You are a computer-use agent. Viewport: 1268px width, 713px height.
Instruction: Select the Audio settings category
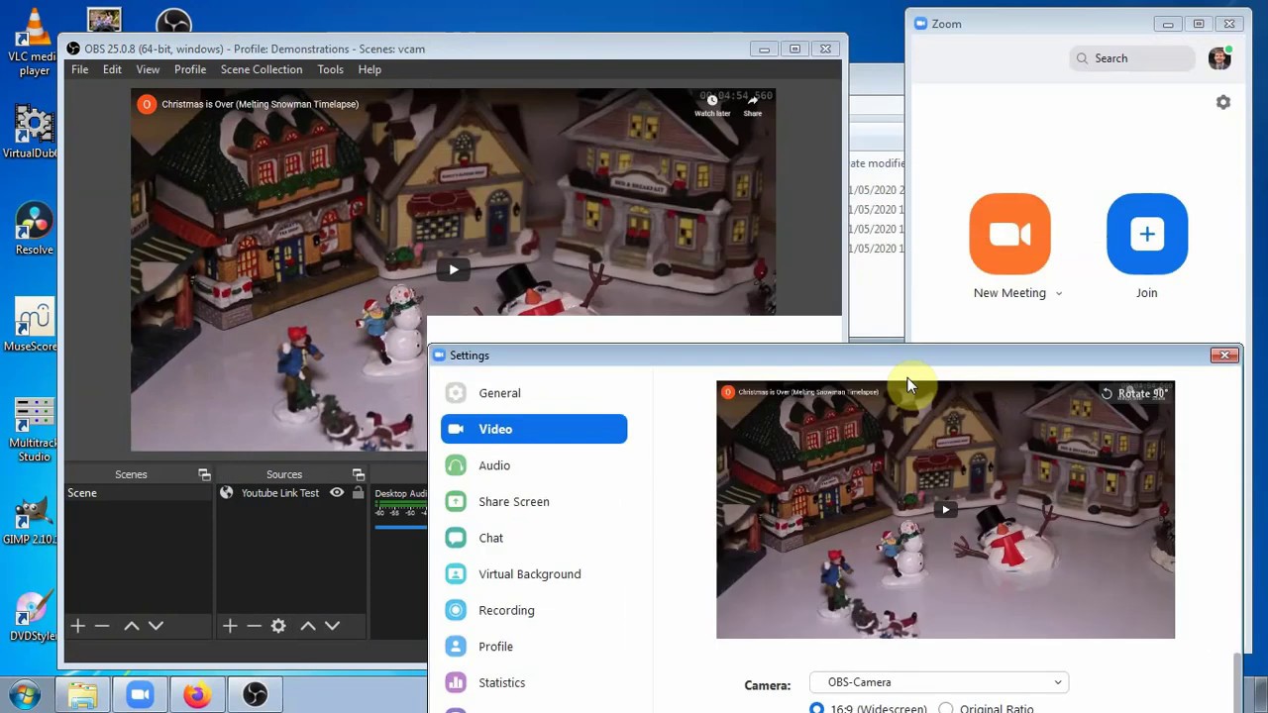coord(534,465)
